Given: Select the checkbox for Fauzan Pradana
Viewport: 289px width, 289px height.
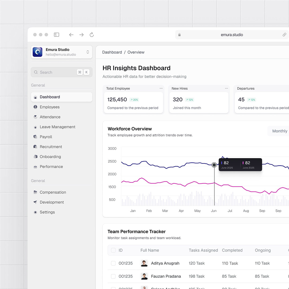Looking at the screenshot, I should (113, 276).
